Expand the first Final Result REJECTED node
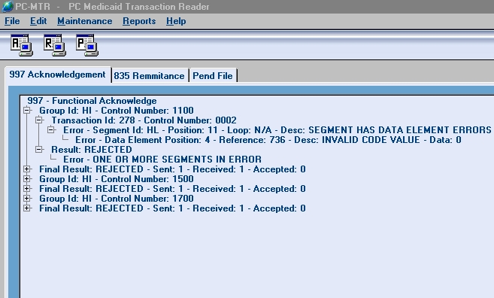This screenshot has height=298, width=494. pyautogui.click(x=27, y=169)
